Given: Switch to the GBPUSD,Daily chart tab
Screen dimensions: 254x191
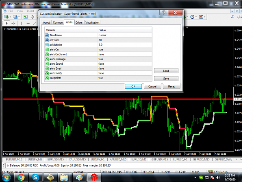Looking at the screenshot, I should tap(224, 159).
